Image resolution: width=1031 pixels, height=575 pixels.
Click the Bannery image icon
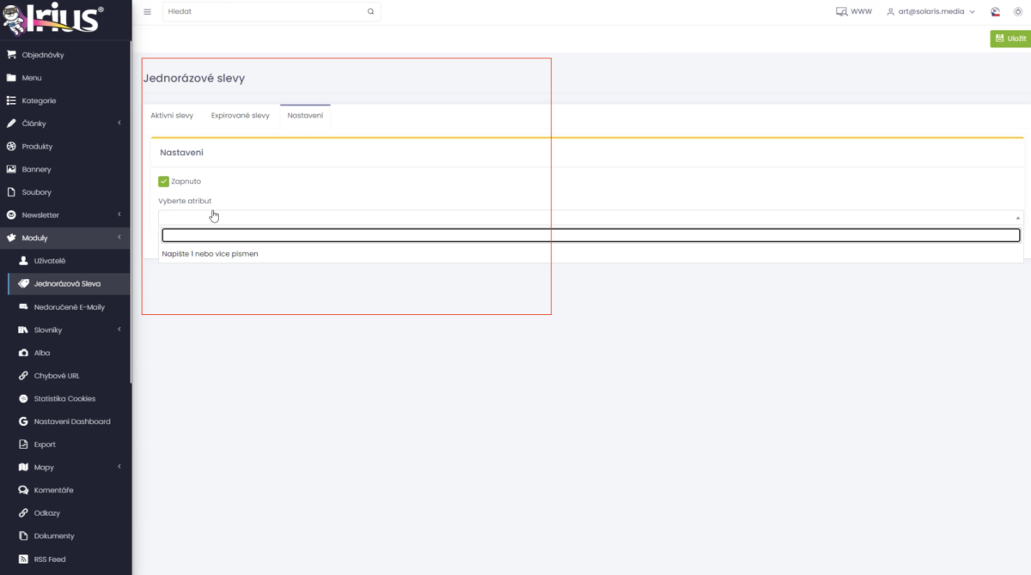(11, 169)
